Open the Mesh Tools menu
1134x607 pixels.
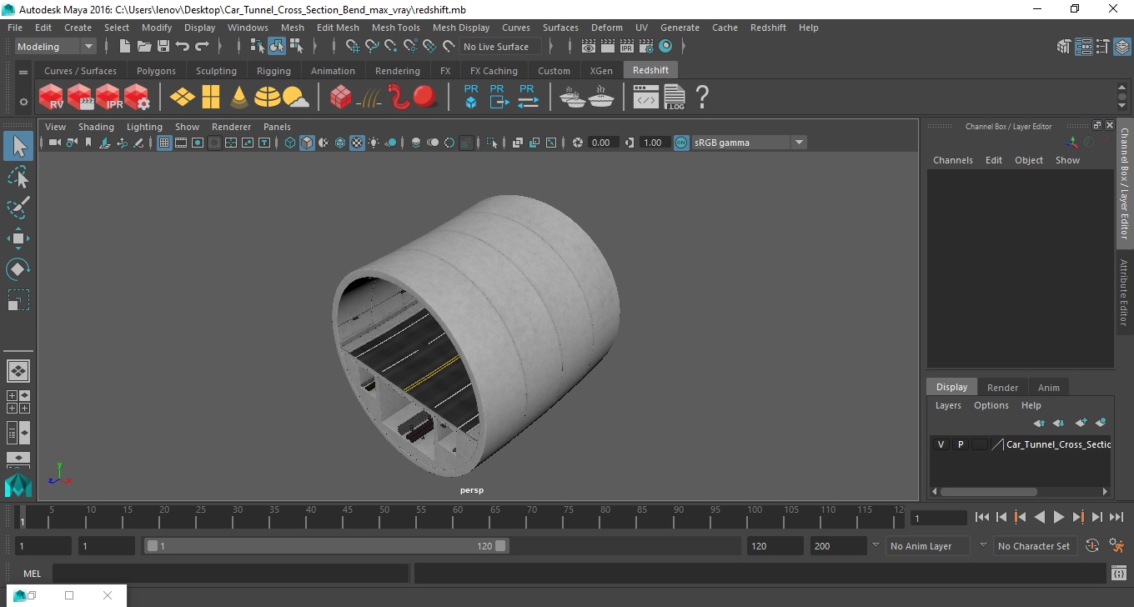[395, 28]
